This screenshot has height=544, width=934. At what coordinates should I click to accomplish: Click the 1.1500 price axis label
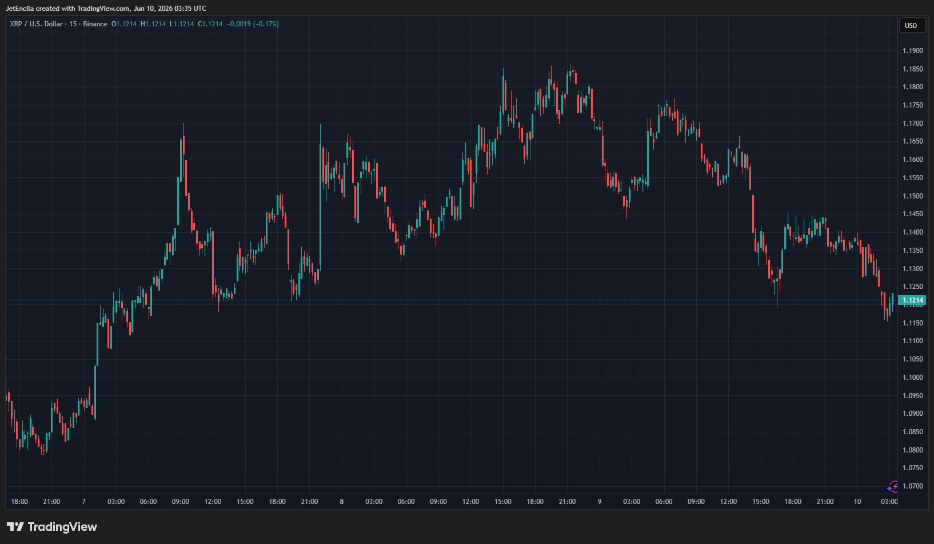913,196
